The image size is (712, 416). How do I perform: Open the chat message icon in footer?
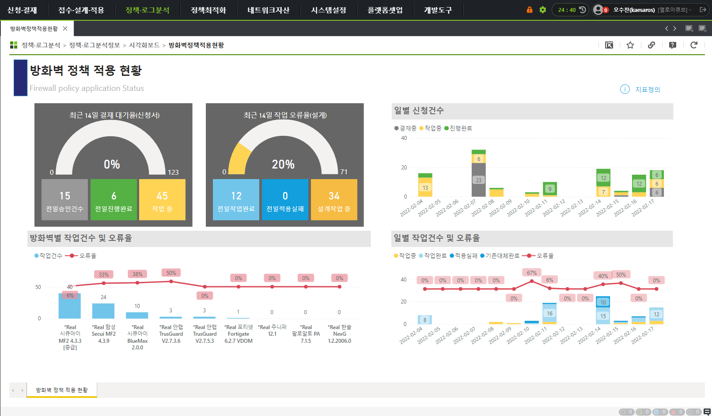point(707,412)
